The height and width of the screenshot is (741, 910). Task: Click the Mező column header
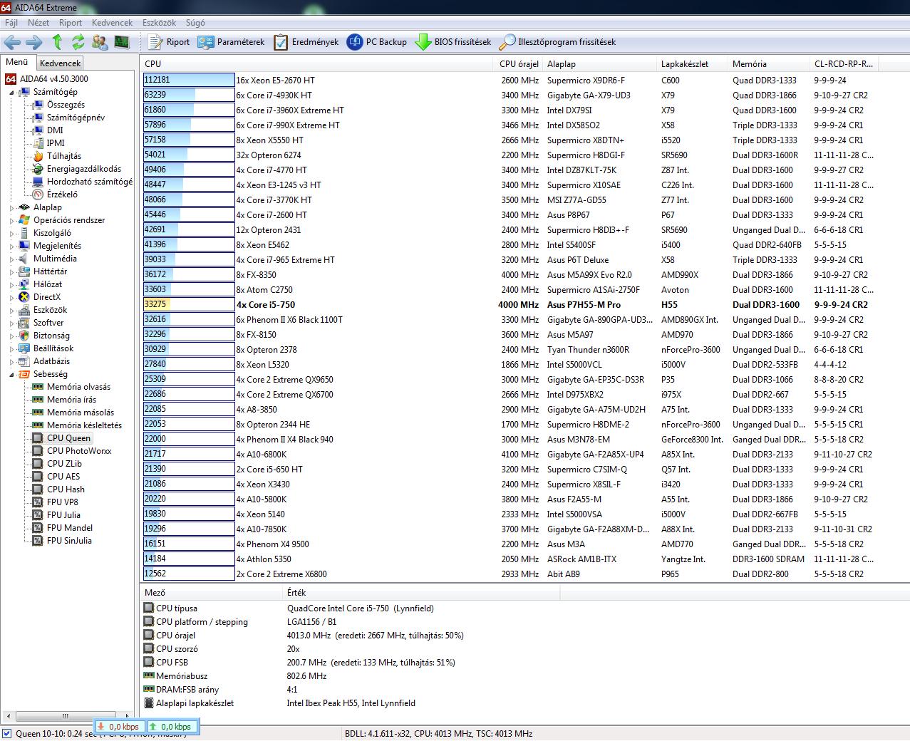click(211, 593)
